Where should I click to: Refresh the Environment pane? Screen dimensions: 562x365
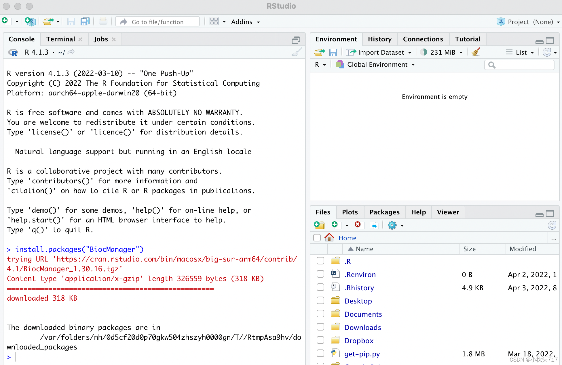[x=547, y=52]
